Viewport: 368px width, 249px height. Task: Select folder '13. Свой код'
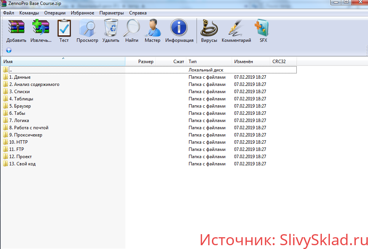point(22,164)
